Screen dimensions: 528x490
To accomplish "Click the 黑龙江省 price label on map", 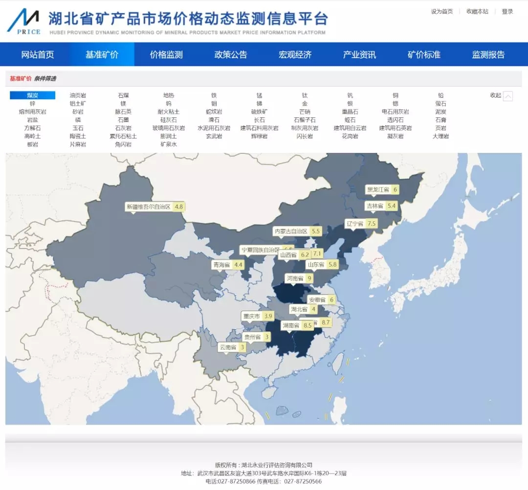I will coord(378,190).
